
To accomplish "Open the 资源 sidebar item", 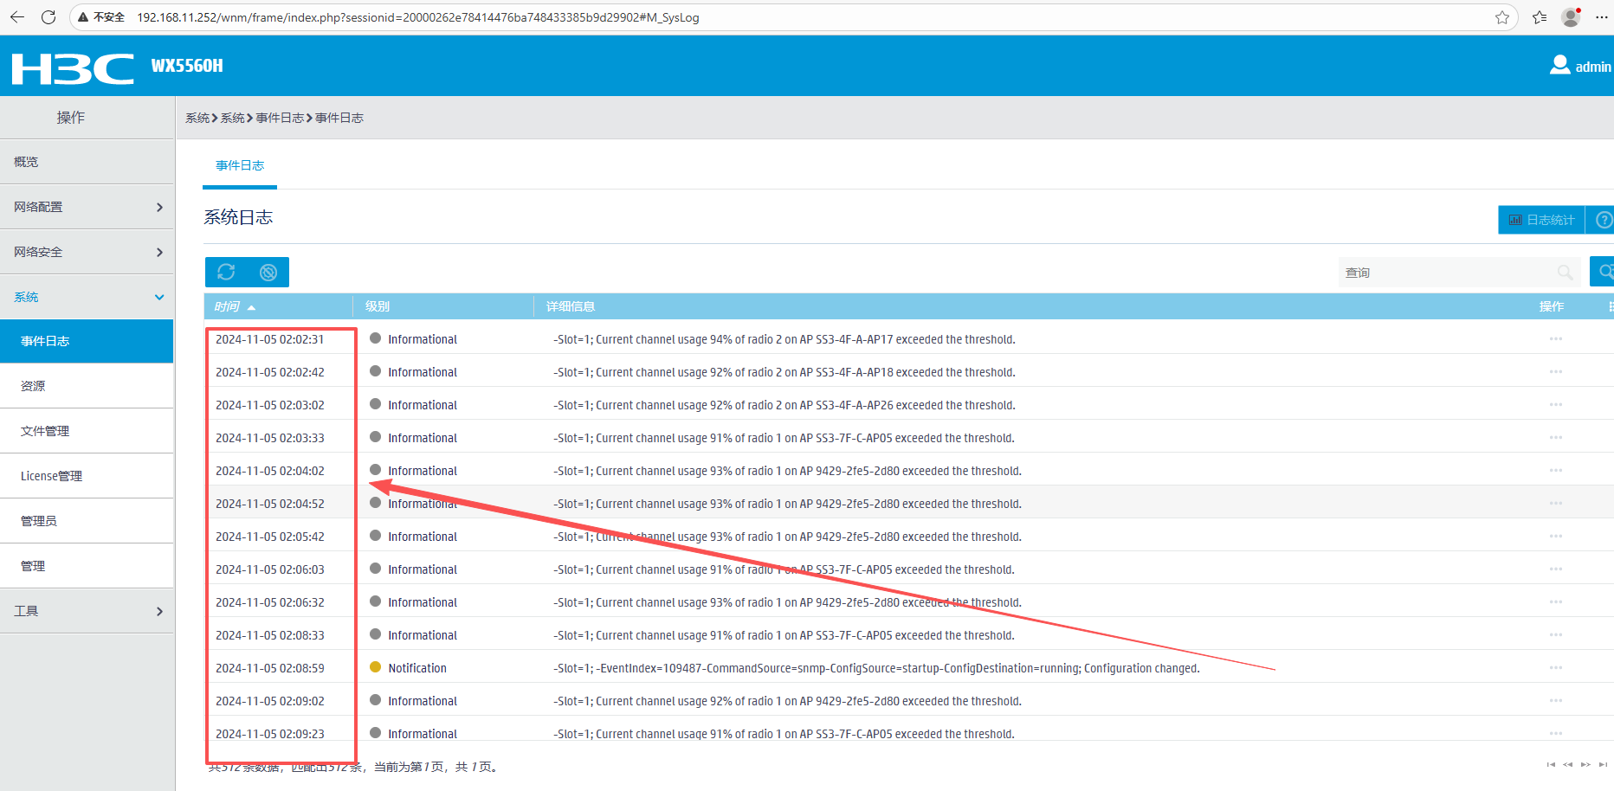I will click(x=87, y=386).
